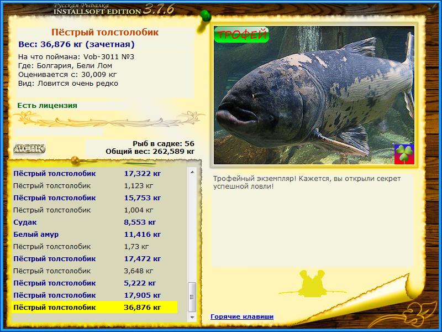Click the Где: Болгария, Бели Лом line
The image size is (442, 332).
point(65,66)
